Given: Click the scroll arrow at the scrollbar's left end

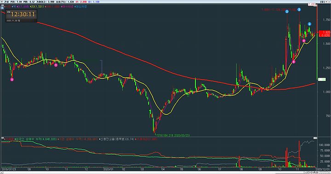Looking at the screenshot, I should tap(2, 173).
